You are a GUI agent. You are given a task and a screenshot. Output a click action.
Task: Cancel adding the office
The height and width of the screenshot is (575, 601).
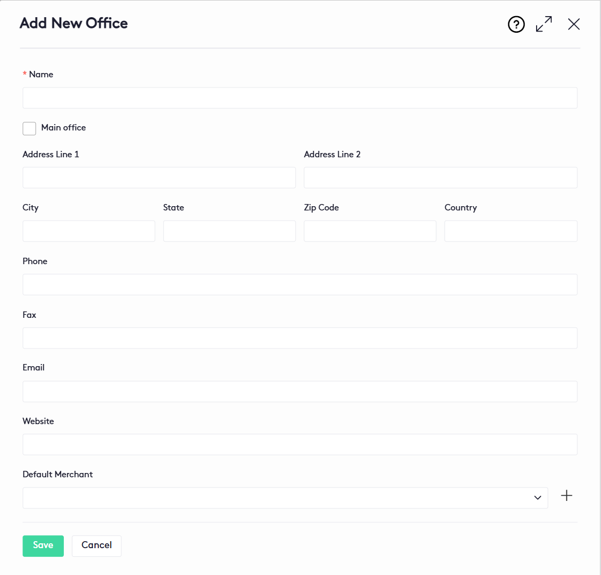click(97, 546)
